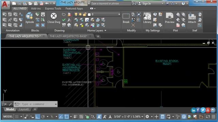
Task: Toggle object snap tracking in status bar
Action: 61,117
